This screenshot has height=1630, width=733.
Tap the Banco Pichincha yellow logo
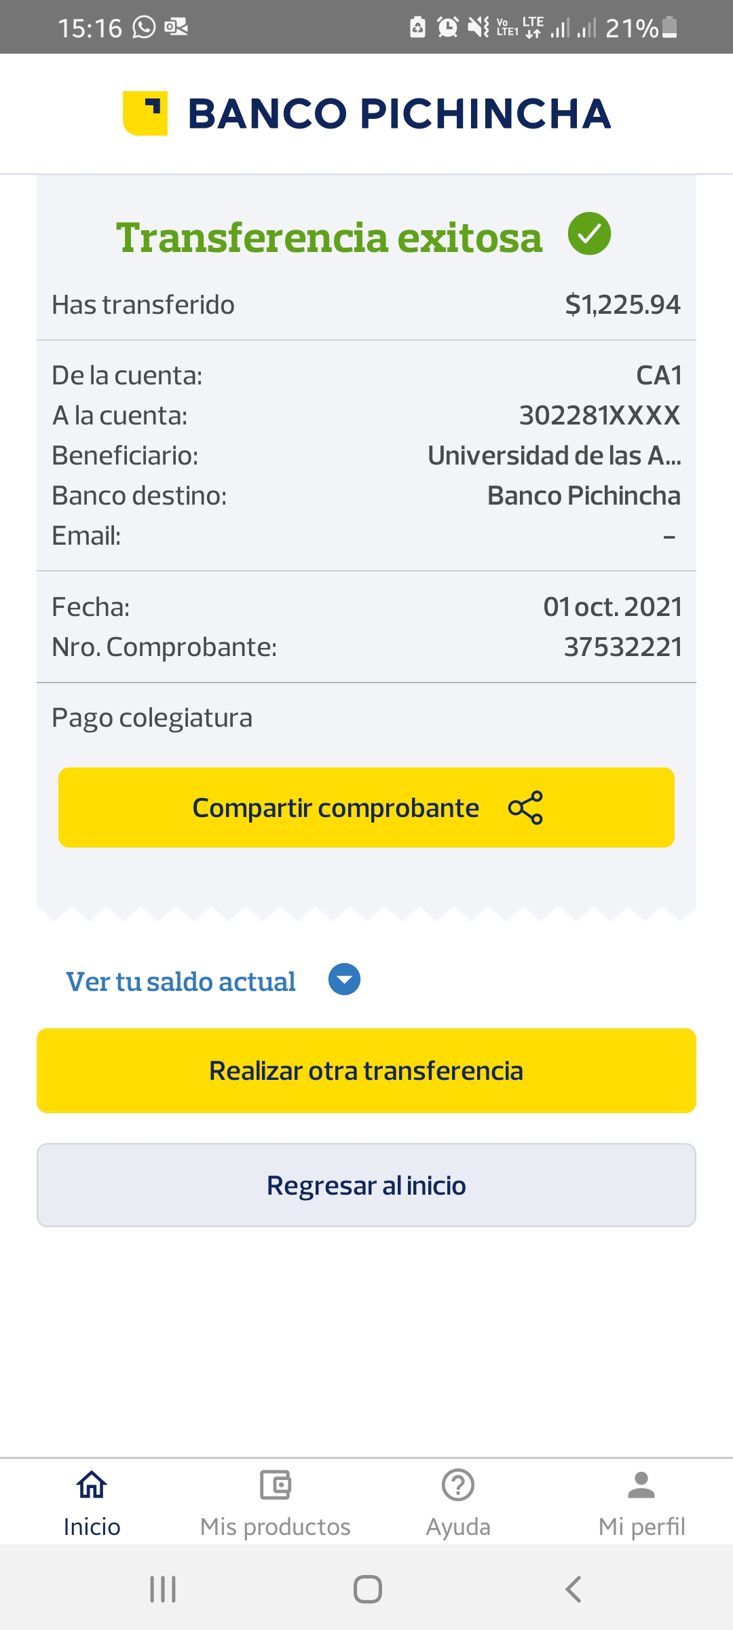coord(145,113)
